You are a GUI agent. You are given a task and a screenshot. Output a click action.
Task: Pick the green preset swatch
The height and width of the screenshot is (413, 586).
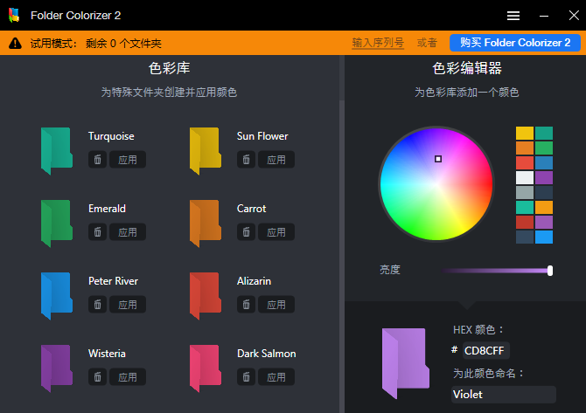pos(544,148)
